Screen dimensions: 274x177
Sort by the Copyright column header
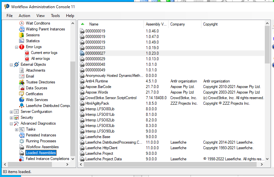[x=233, y=24]
